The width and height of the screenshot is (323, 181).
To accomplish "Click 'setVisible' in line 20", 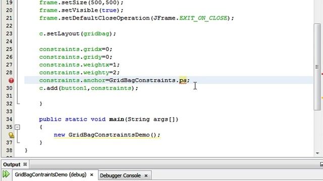I will [x=80, y=10].
